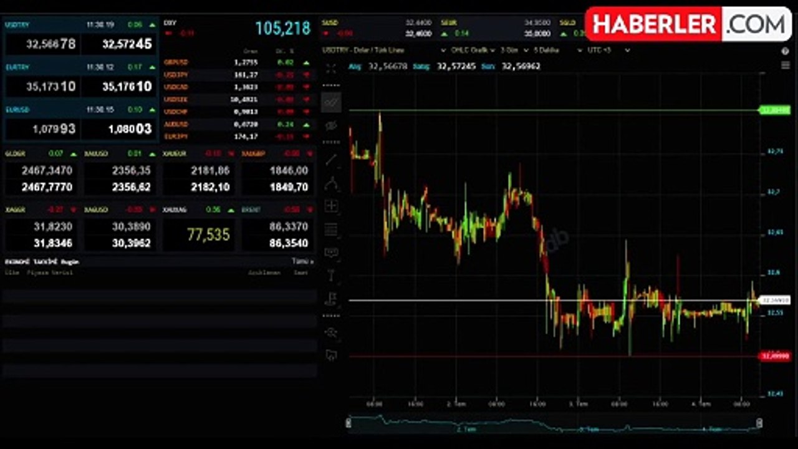Click the USDTRY bid price 32,56678 tile
This screenshot has width=798, height=449.
point(43,44)
